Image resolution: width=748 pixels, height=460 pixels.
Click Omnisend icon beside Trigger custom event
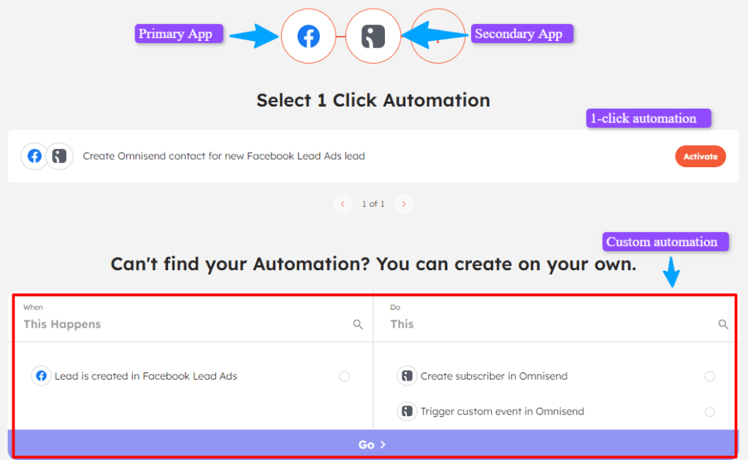pyautogui.click(x=407, y=411)
